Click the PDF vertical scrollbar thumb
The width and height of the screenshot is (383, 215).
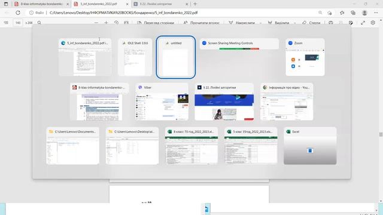pyautogui.click(x=381, y=134)
